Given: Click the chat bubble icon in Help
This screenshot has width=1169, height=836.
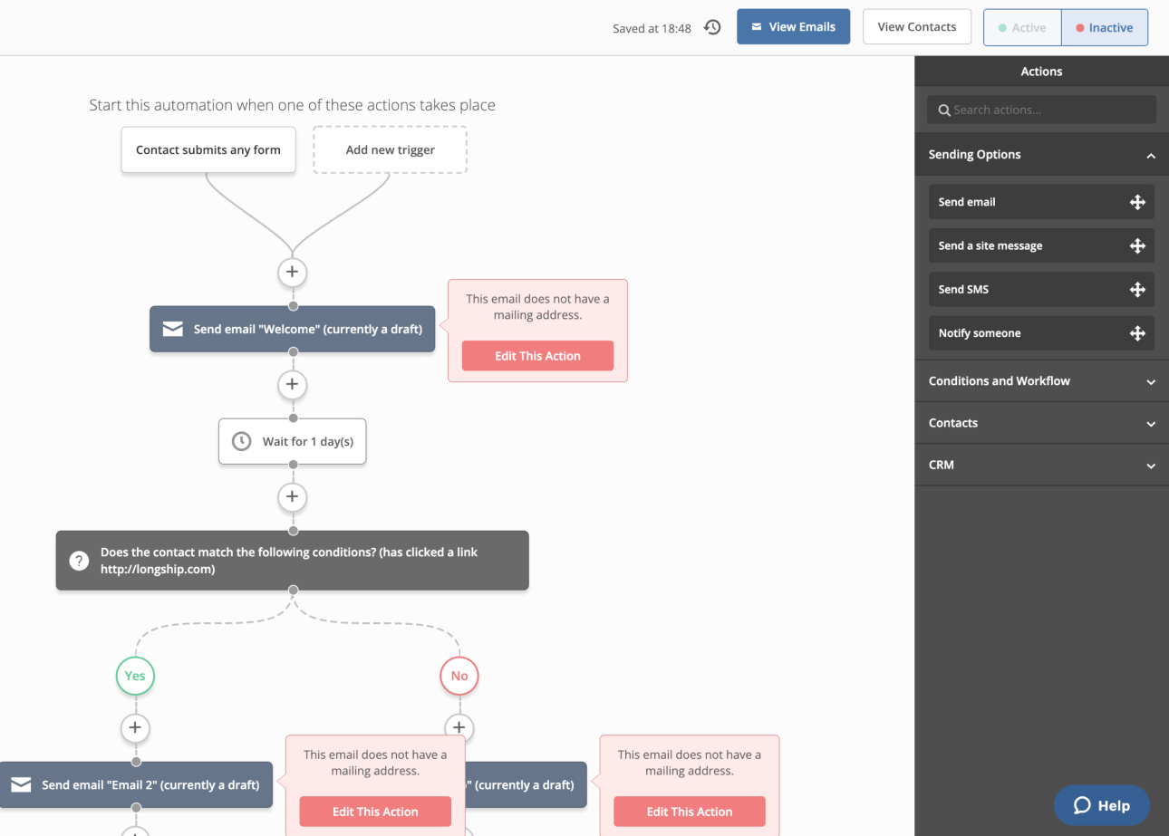Looking at the screenshot, I should pos(1082,805).
